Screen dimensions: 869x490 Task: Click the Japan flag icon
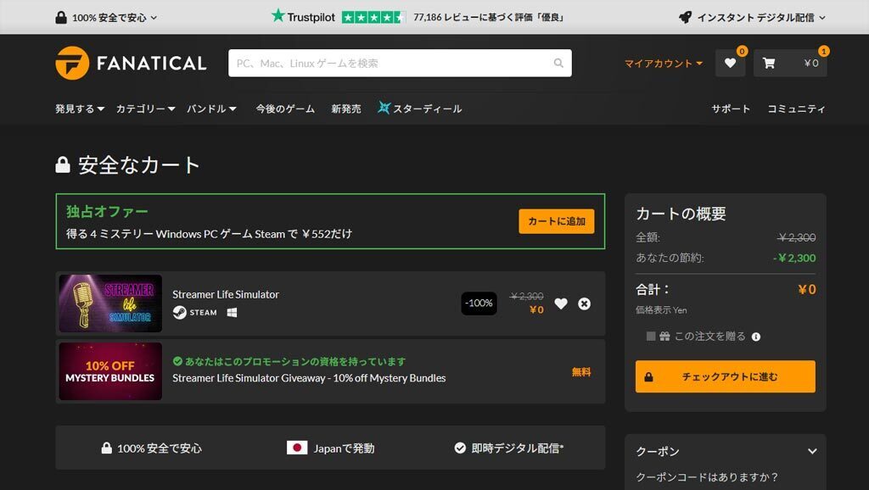[297, 448]
